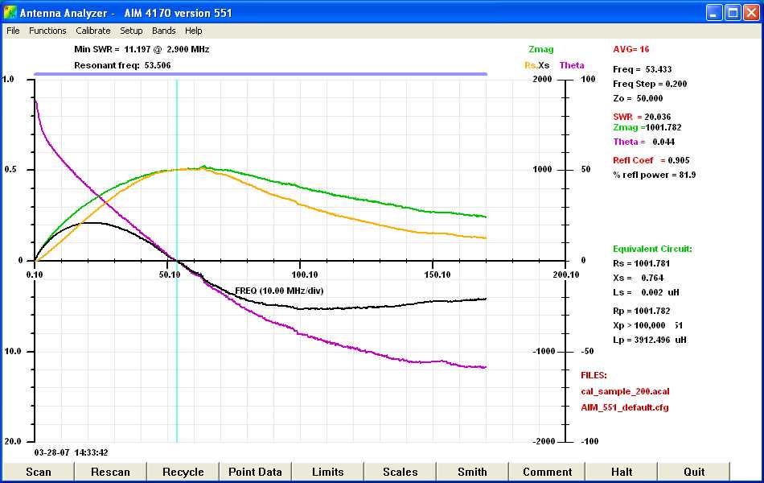Click the '% refl power = 81.9' readout
Screen dimensions: 764x483
[x=655, y=175]
